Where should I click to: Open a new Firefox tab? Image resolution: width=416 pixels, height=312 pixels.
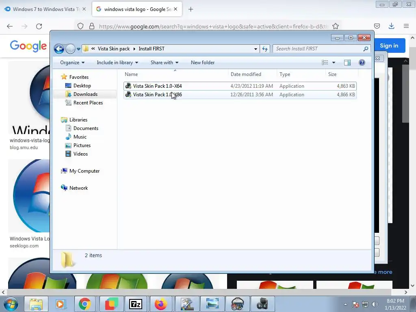(191, 9)
